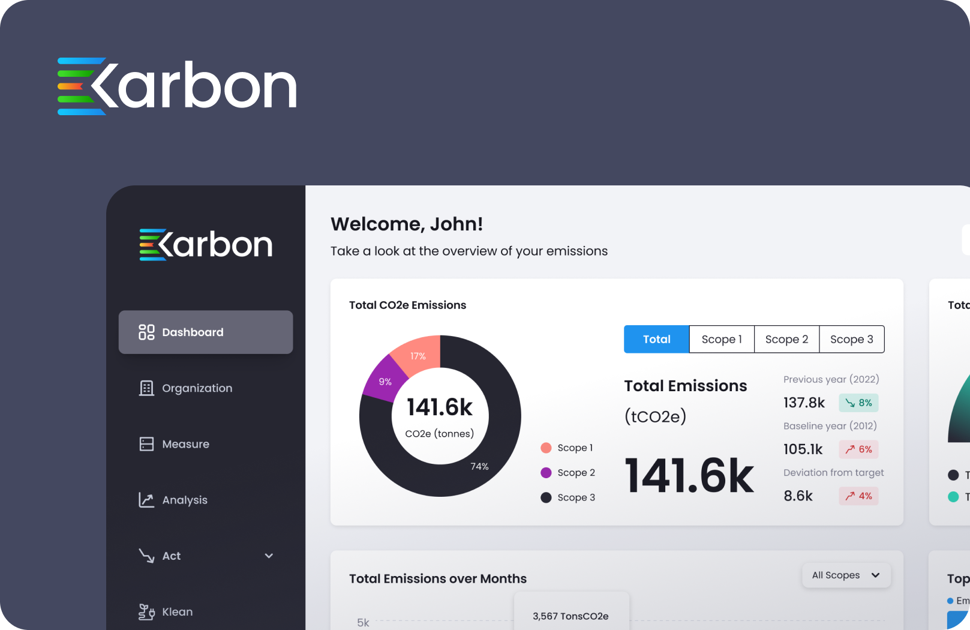Image resolution: width=970 pixels, height=630 pixels.
Task: Select the Scope 3 tab
Action: coord(851,340)
